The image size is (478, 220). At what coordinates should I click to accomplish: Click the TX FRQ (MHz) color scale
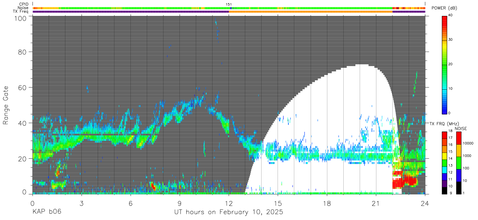point(444,162)
